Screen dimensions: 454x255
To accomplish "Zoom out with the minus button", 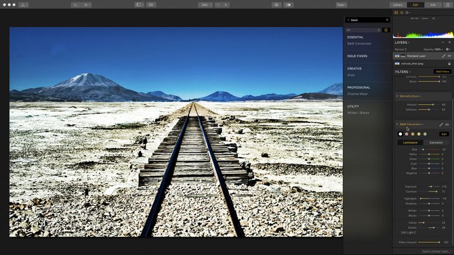I will click(x=219, y=5).
